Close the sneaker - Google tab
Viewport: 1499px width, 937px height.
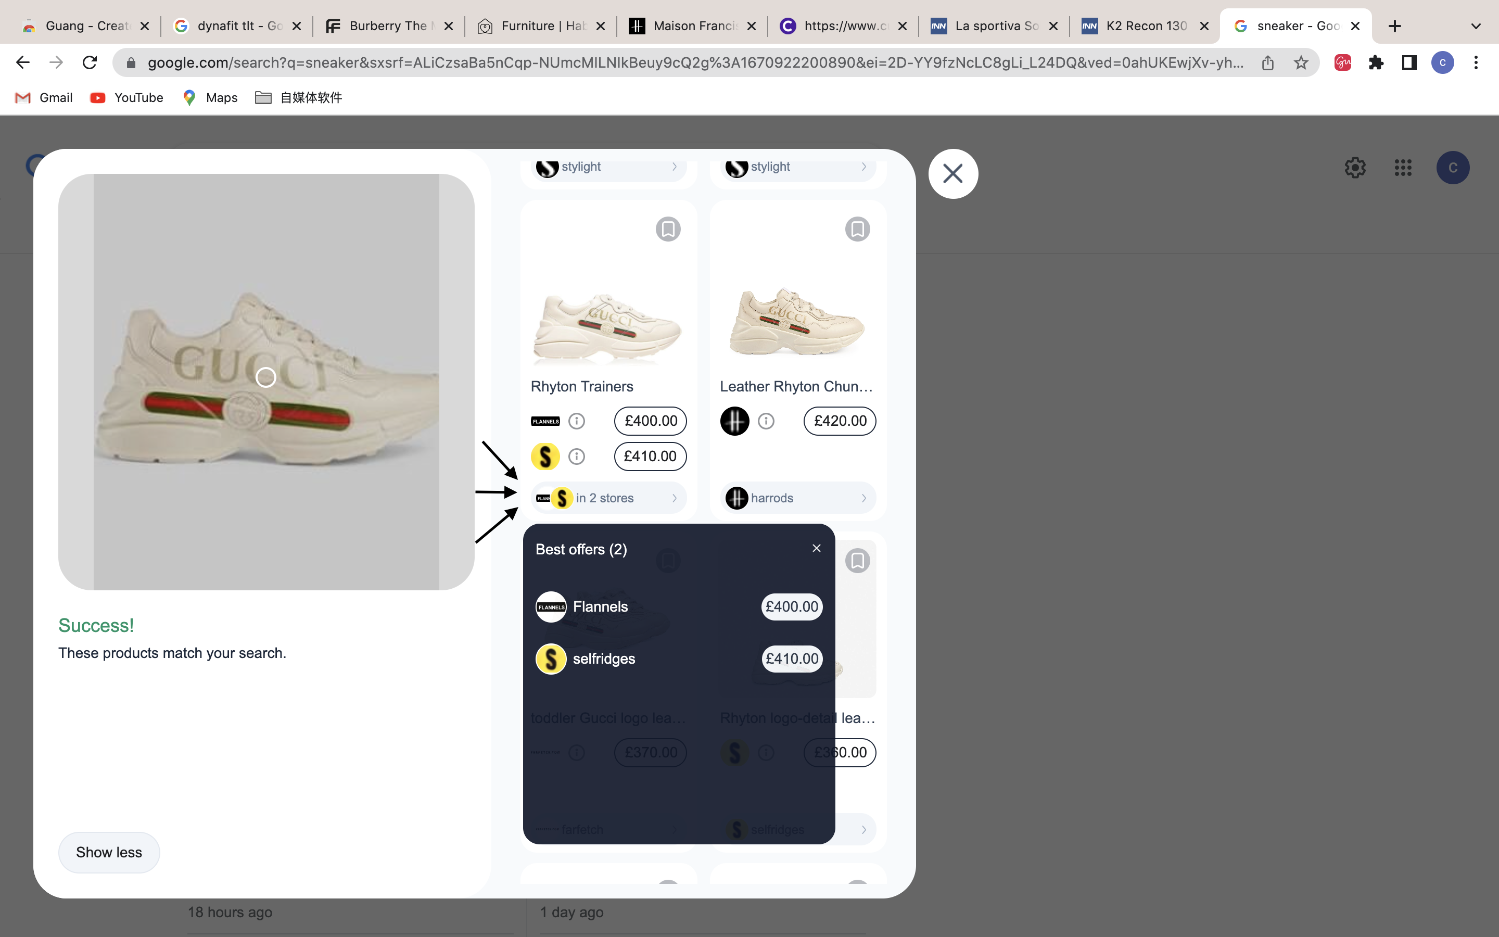(x=1355, y=26)
